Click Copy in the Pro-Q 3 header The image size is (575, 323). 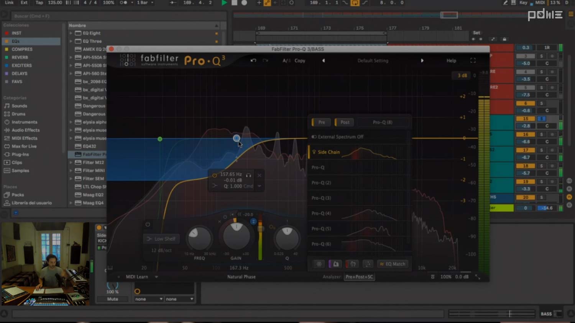coord(300,60)
